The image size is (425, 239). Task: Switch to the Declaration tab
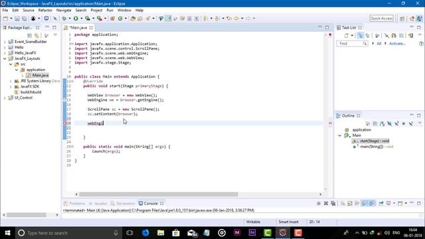tap(123, 204)
